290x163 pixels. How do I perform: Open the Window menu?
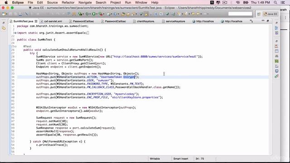click(141, 3)
